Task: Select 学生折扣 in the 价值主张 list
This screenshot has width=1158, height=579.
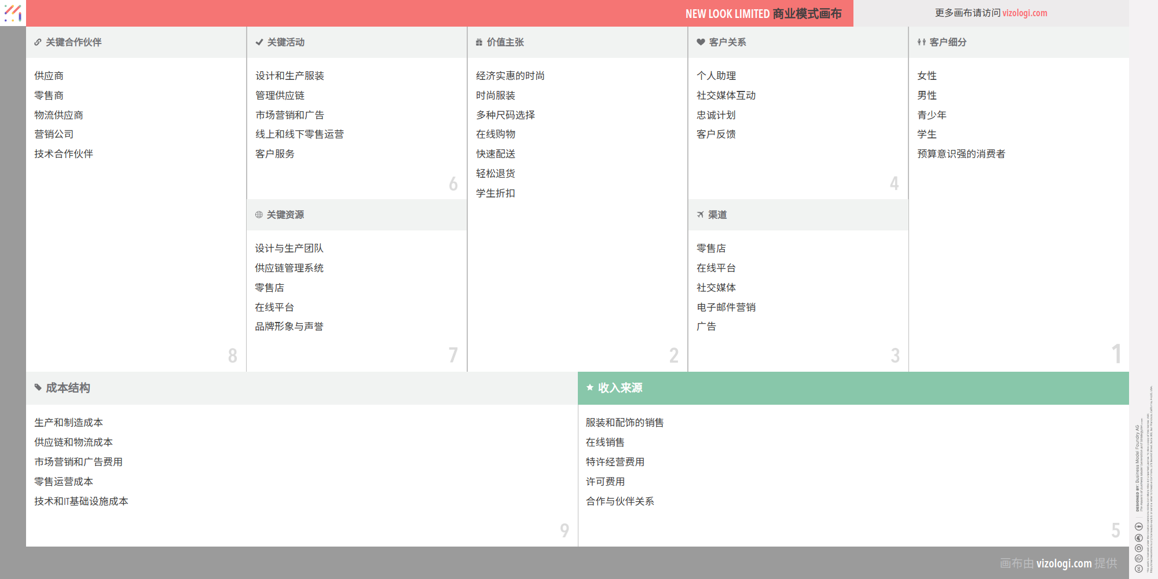Action: pos(496,193)
